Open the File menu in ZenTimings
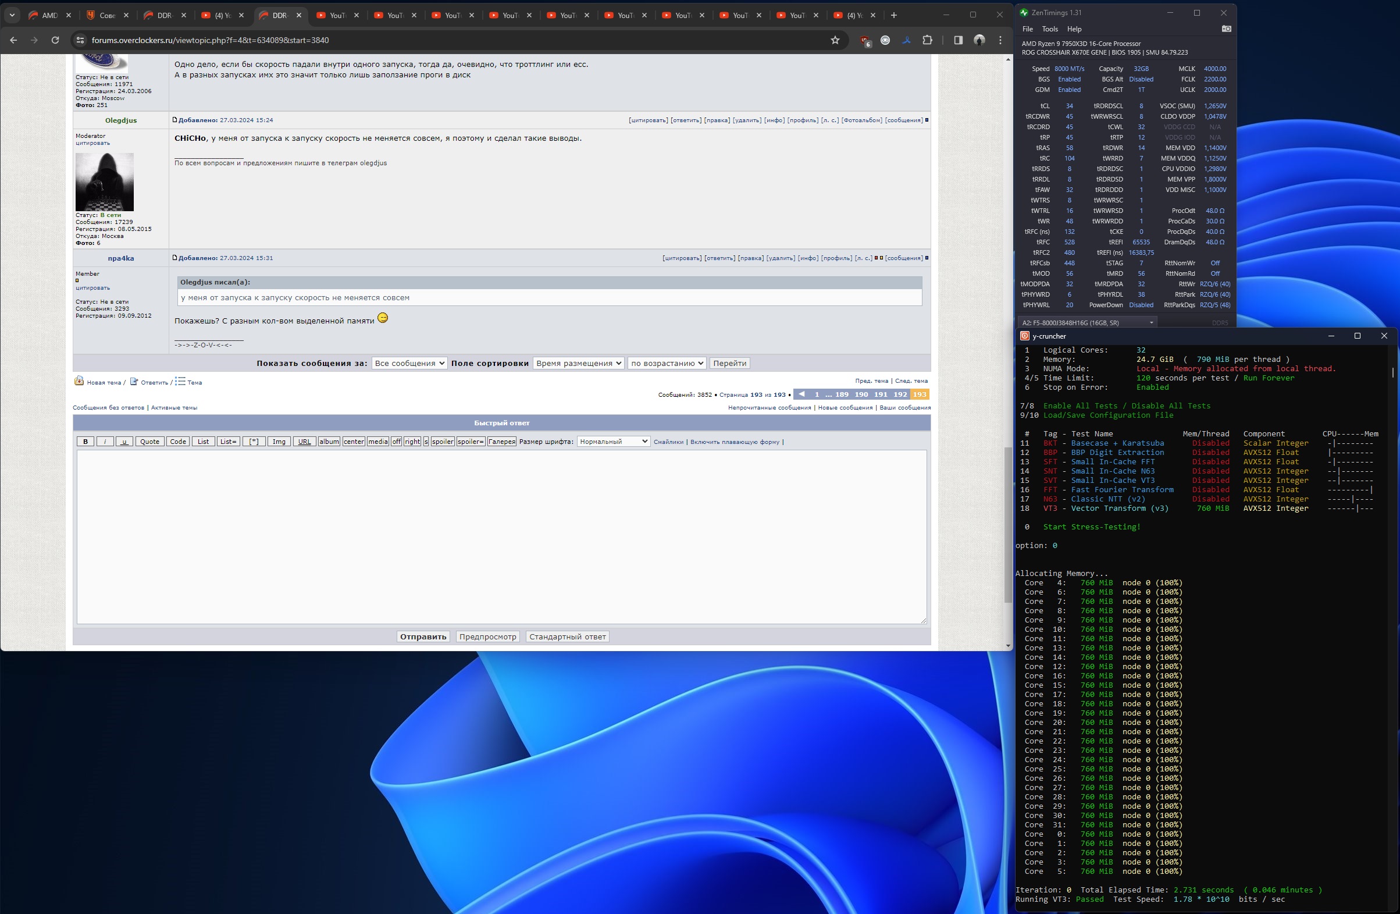The image size is (1400, 914). click(x=1027, y=29)
